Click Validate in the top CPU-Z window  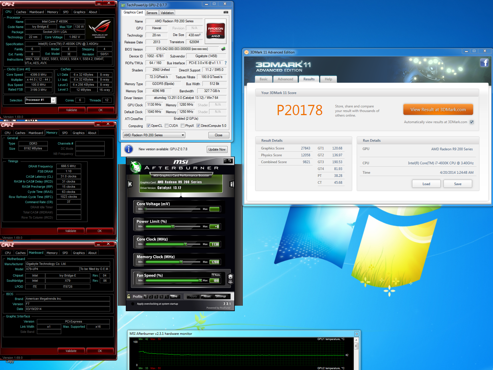click(71, 110)
